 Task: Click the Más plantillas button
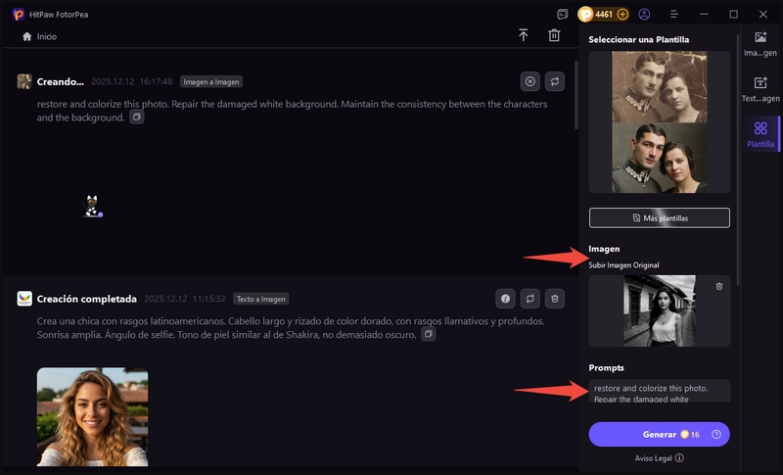(659, 217)
